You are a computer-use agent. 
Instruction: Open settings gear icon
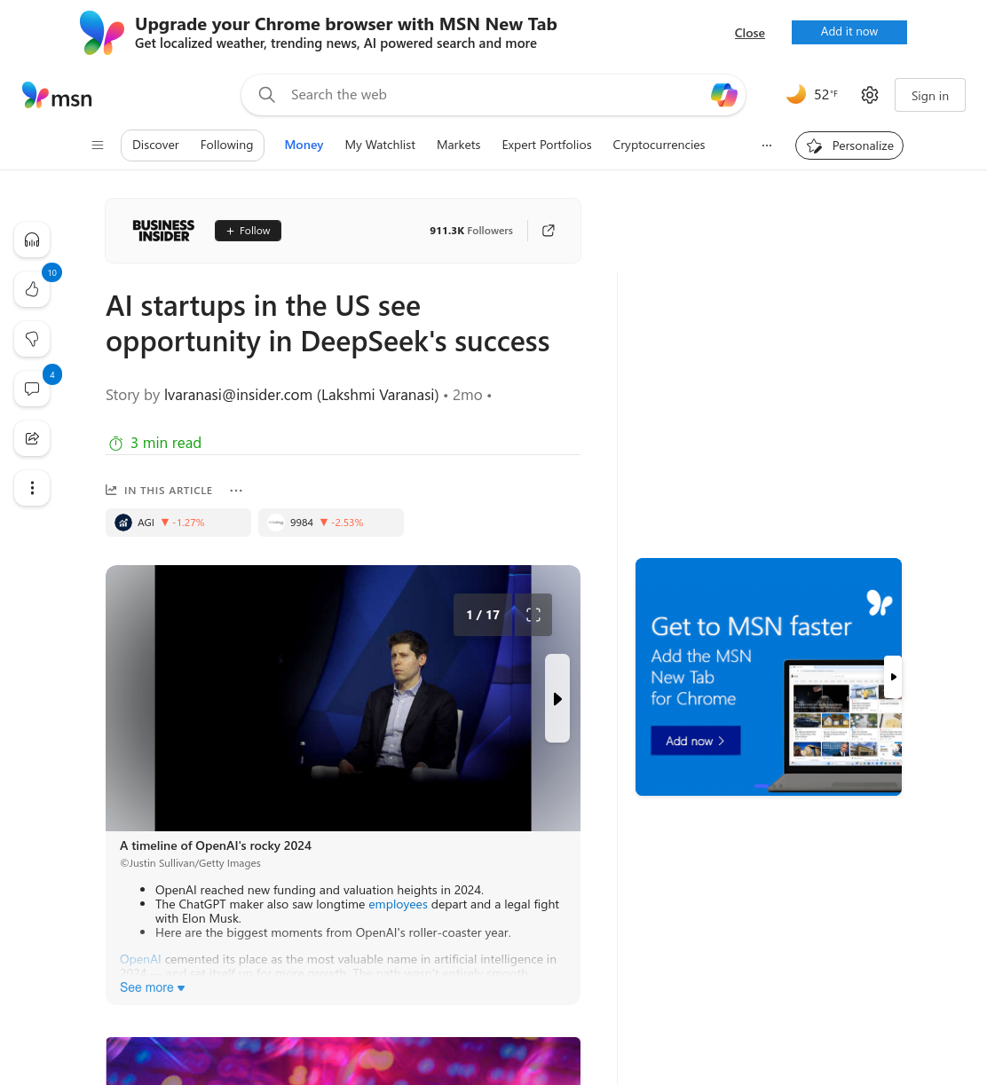(870, 95)
